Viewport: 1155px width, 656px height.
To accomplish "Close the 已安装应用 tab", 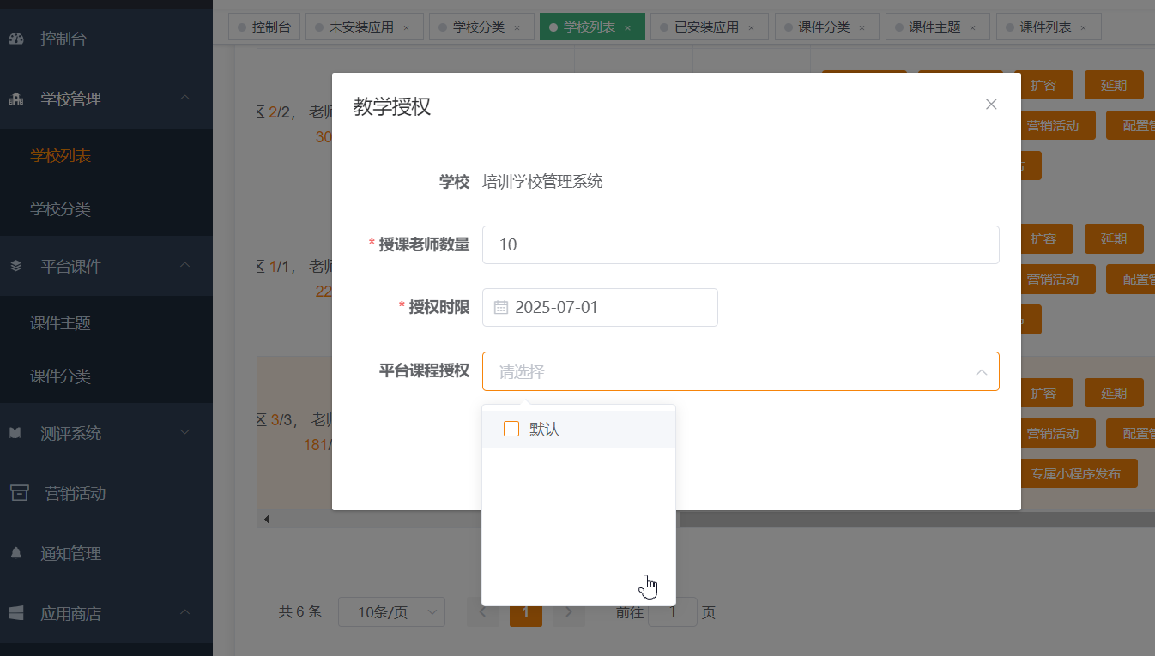I will click(751, 27).
